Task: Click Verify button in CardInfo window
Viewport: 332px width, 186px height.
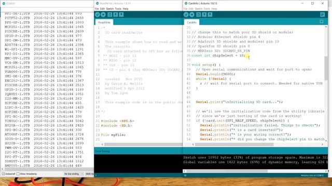Action: 186,14
